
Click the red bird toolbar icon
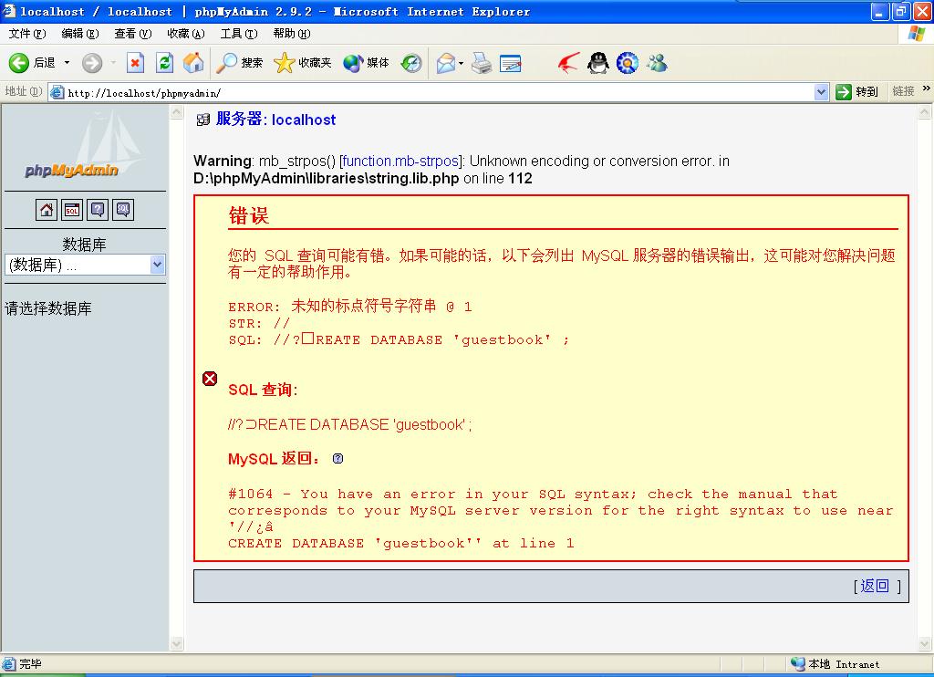click(568, 63)
